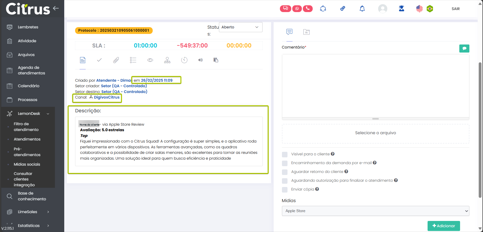Open the Mídias dropdown showing Apple Store
Image resolution: width=483 pixels, height=232 pixels.
click(x=375, y=211)
